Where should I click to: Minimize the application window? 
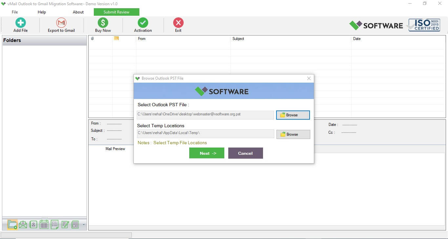(x=410, y=4)
